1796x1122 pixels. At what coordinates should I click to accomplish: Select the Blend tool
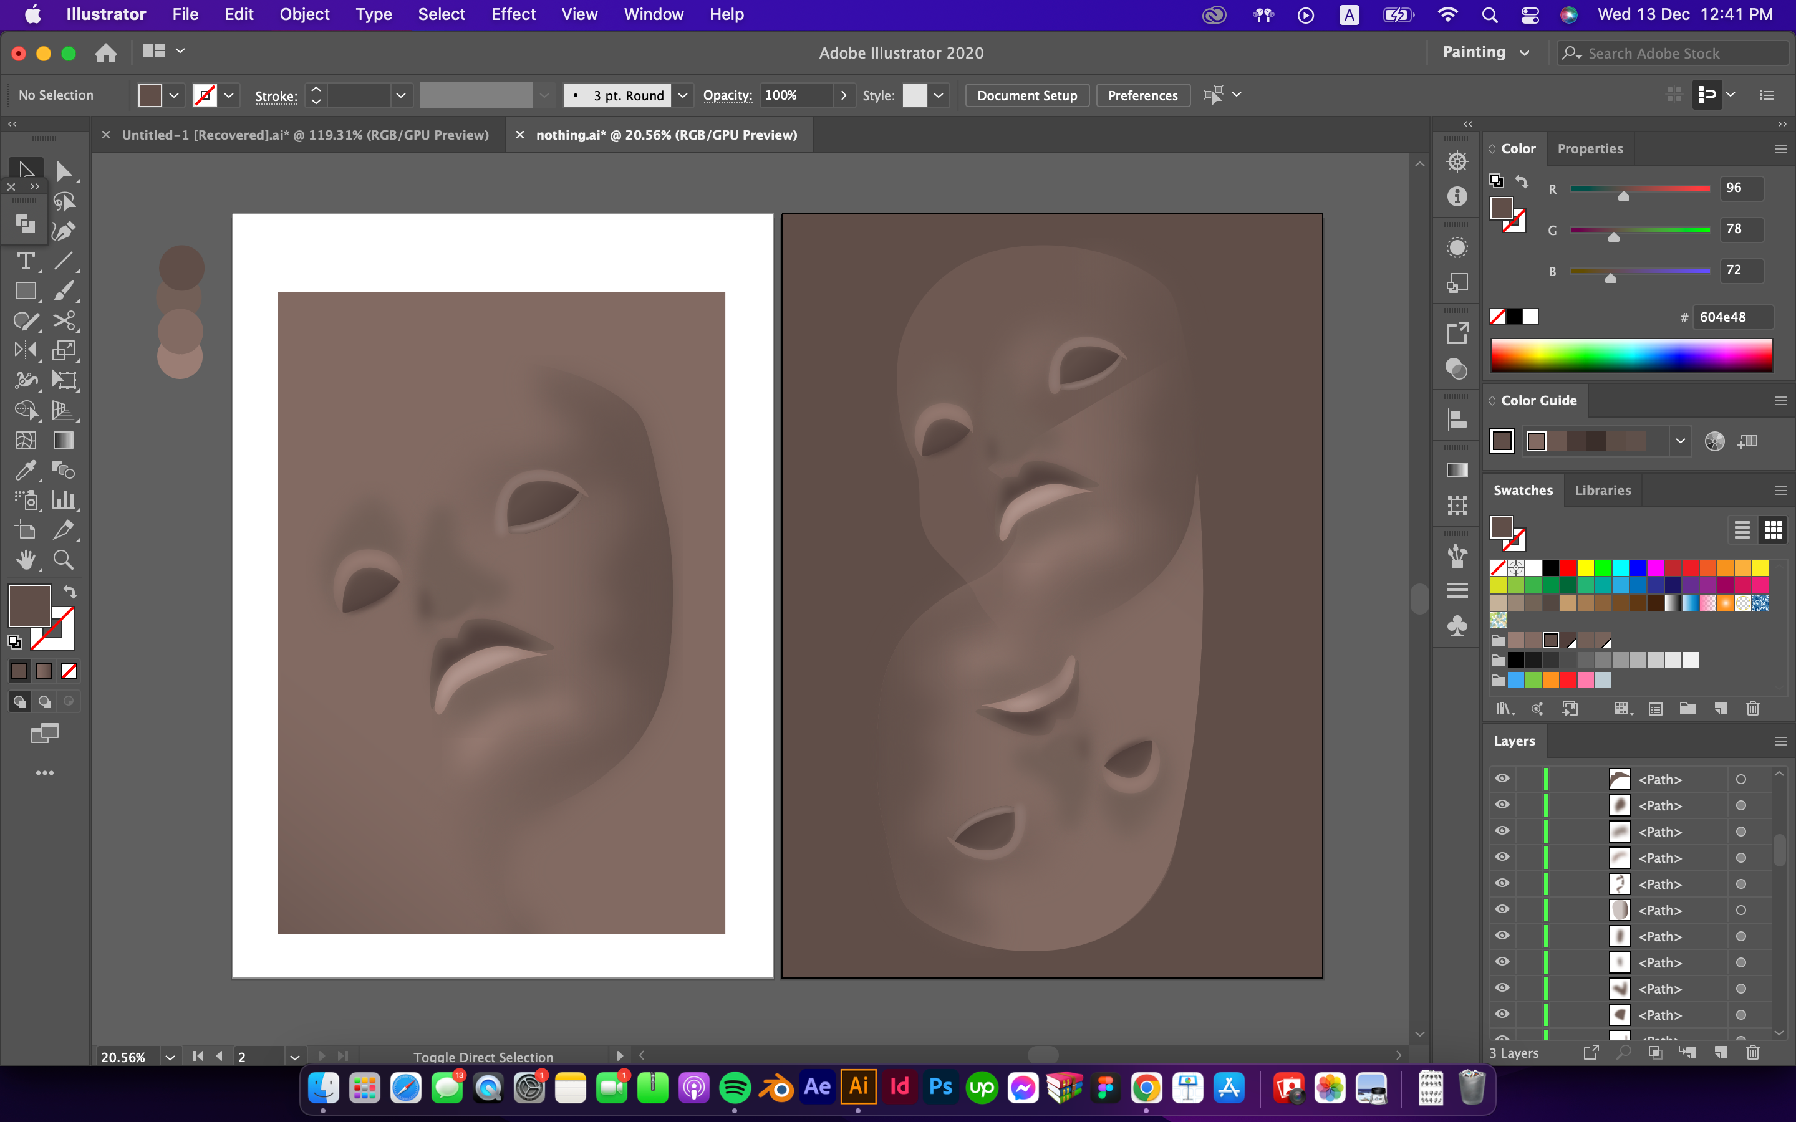[x=64, y=470]
